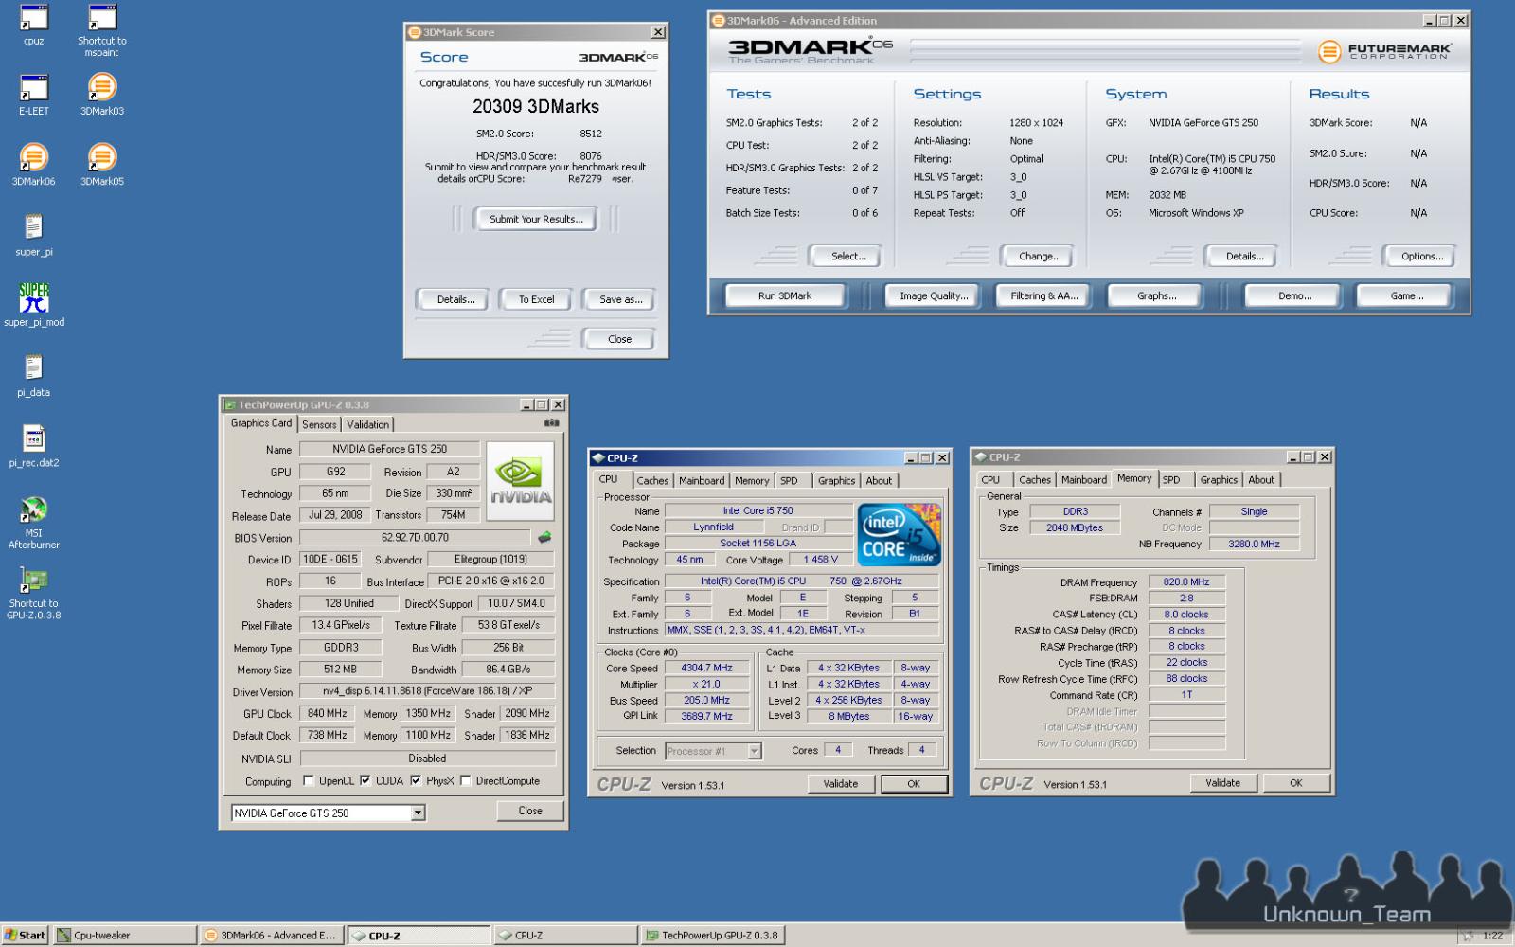Viewport: 1515px width, 947px height.
Task: Open About tab in right CPU-Z window
Action: (x=1261, y=479)
